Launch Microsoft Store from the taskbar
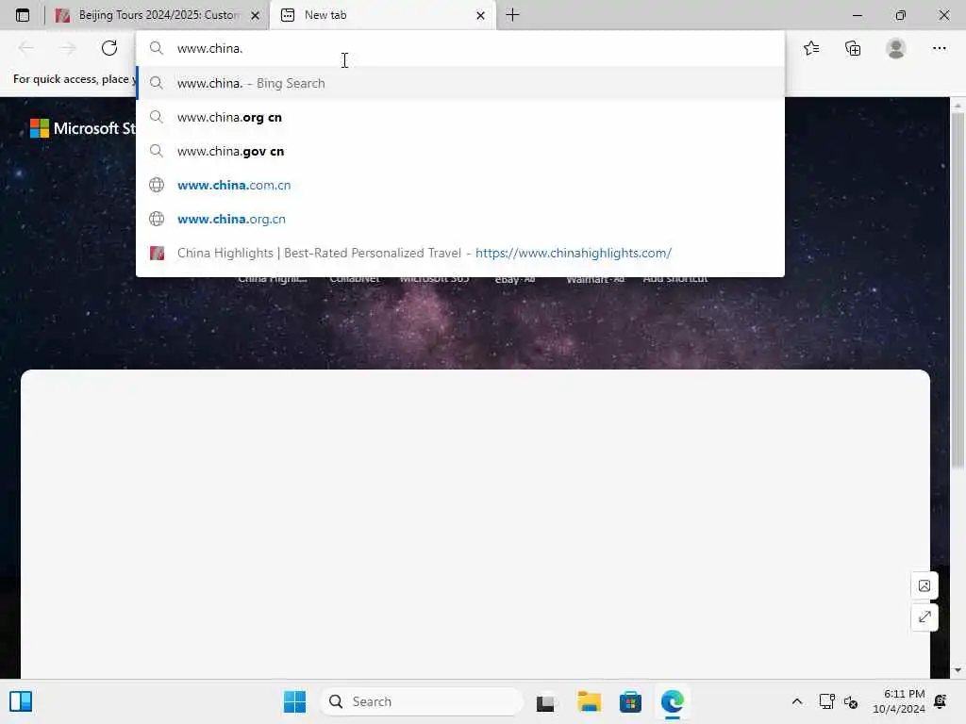This screenshot has width=966, height=724. (630, 701)
